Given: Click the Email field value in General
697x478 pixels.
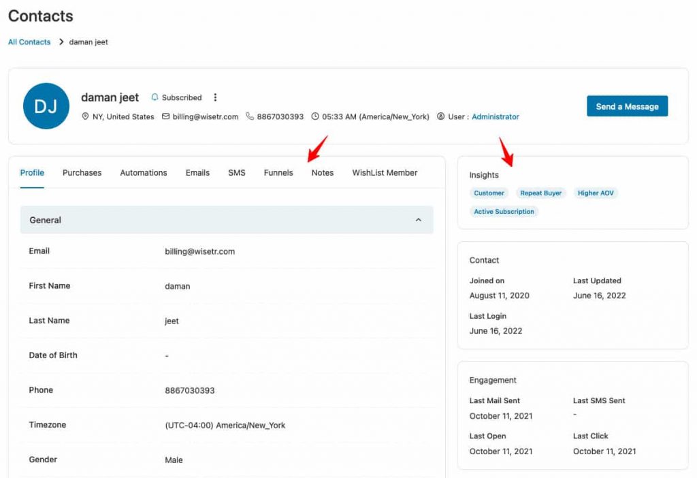Looking at the screenshot, I should coord(199,251).
